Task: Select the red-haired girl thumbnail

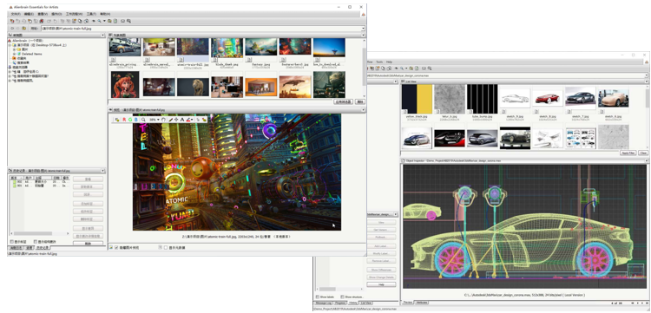Action: tap(125, 84)
